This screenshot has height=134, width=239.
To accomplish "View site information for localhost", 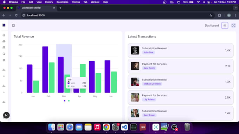I will click(x=24, y=15).
